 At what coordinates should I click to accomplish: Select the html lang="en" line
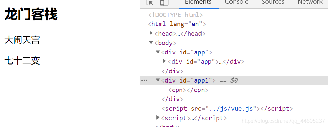click(x=177, y=24)
